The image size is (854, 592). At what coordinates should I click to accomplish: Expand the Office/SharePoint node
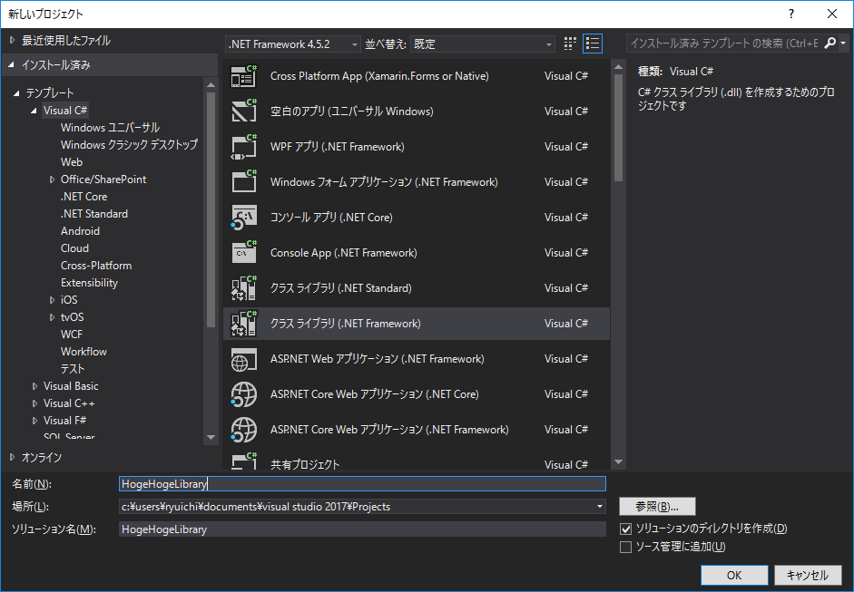[x=52, y=180]
